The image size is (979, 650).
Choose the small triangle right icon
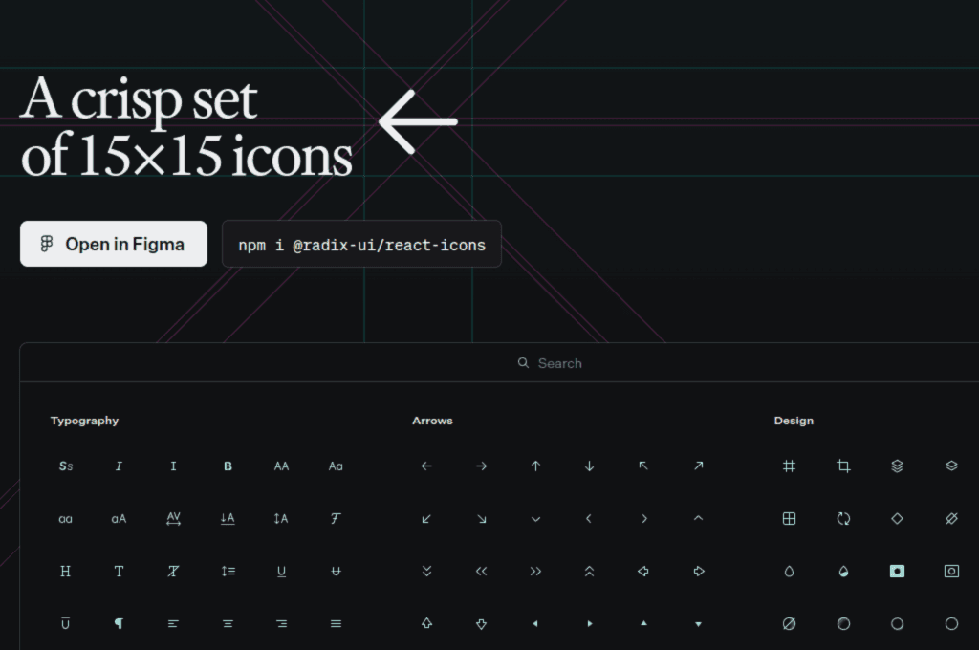click(x=590, y=623)
